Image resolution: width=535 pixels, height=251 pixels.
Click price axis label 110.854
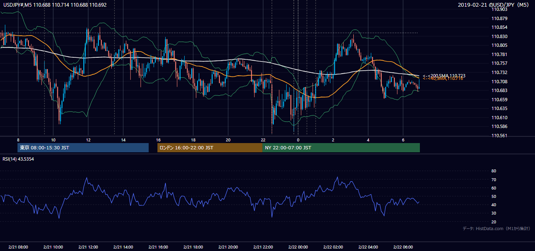pyautogui.click(x=499, y=28)
